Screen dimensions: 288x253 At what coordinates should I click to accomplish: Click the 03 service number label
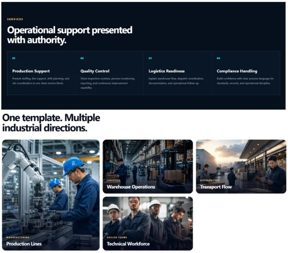coord(150,58)
